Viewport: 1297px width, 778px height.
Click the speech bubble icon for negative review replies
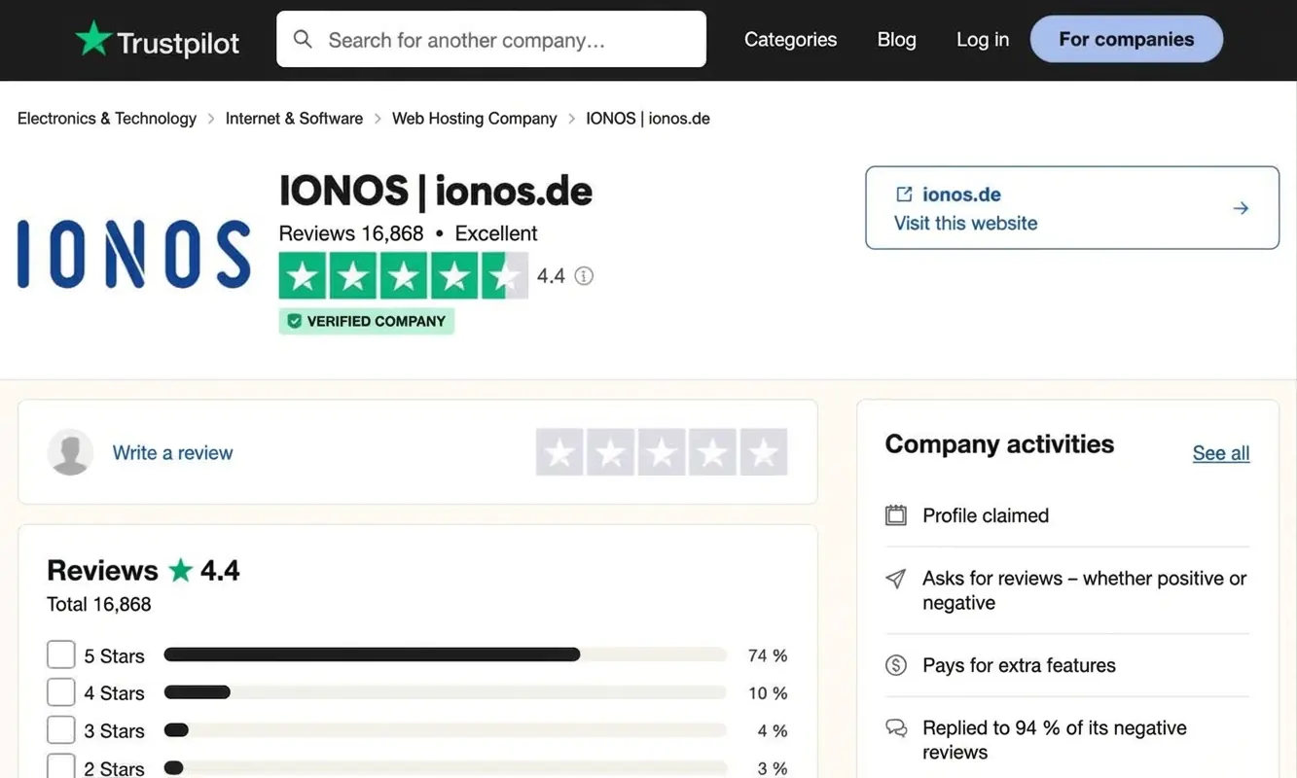point(895,727)
